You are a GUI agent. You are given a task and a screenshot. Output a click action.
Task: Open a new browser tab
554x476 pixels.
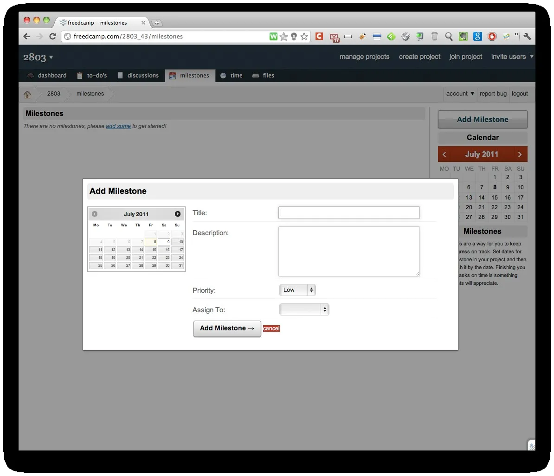[156, 23]
